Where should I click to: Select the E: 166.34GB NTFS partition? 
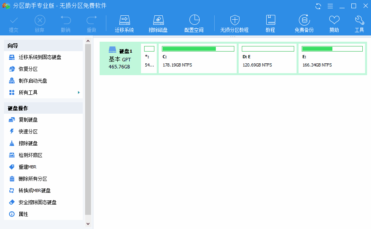click(332, 58)
